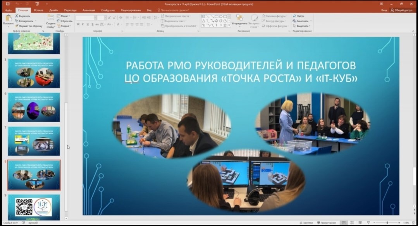Screen dimensions: 418x226
Task: Open Align Text (Выровнять текст) dropdown
Action: (x=174, y=21)
